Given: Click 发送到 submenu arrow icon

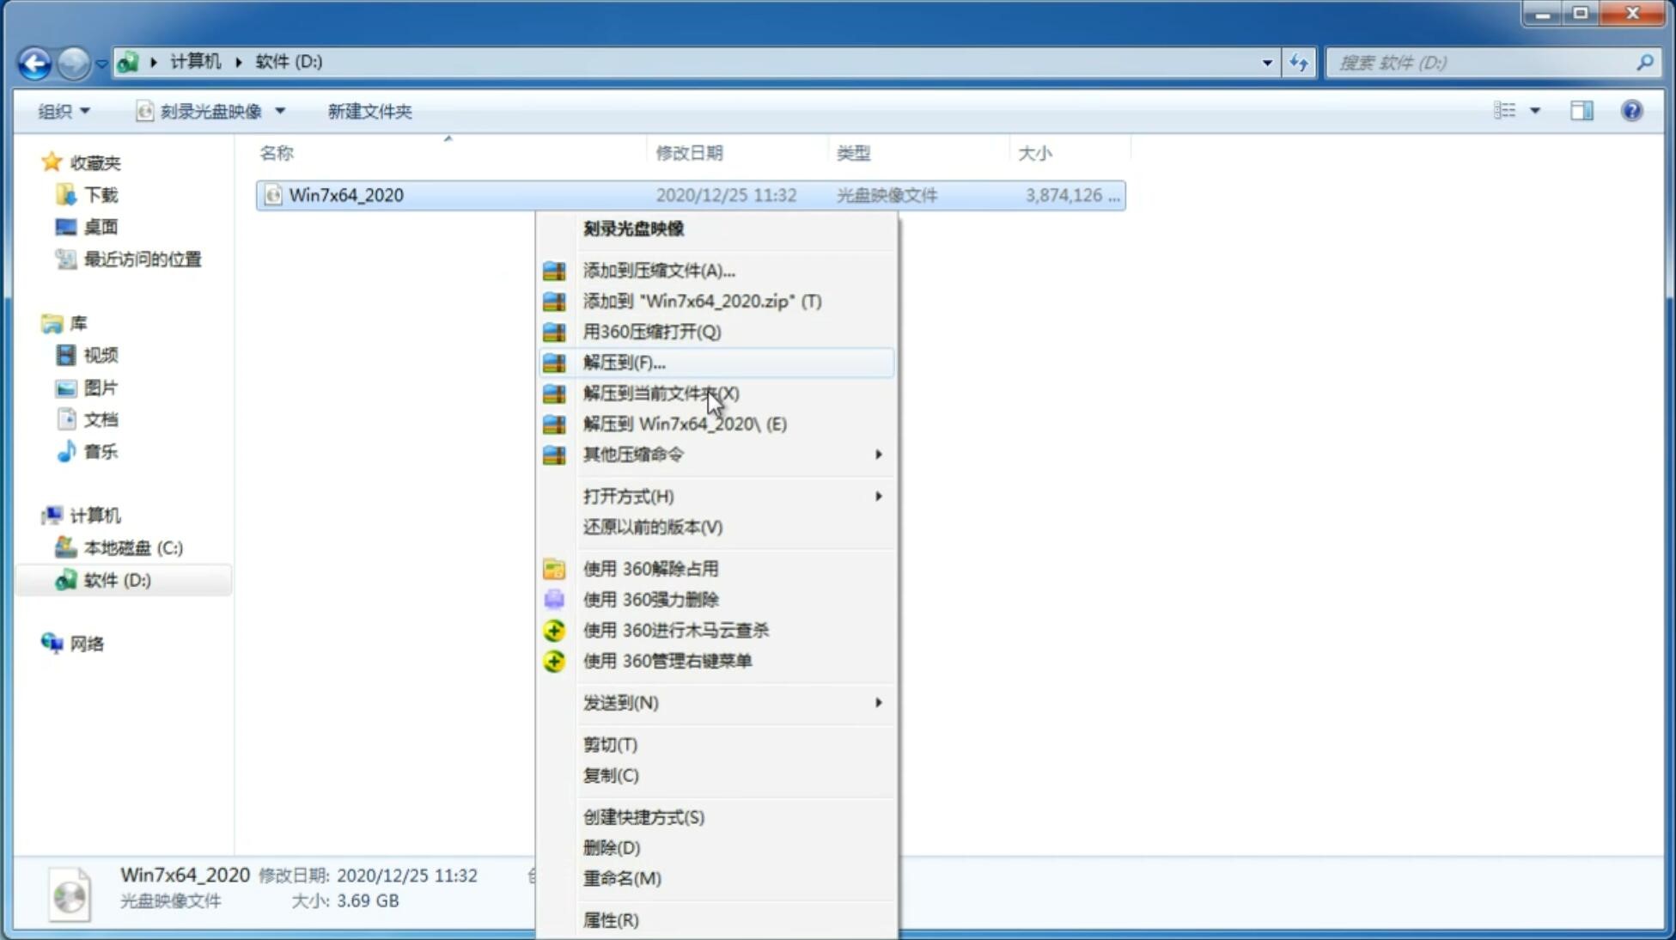Looking at the screenshot, I should (877, 703).
